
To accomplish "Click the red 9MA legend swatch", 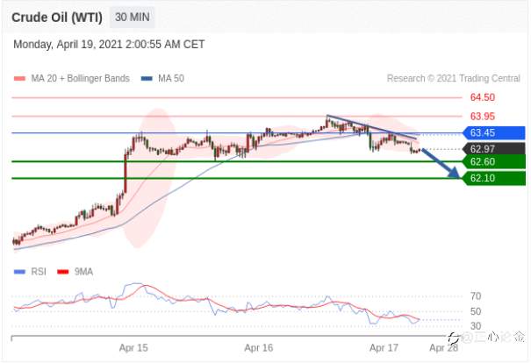I will (63, 272).
